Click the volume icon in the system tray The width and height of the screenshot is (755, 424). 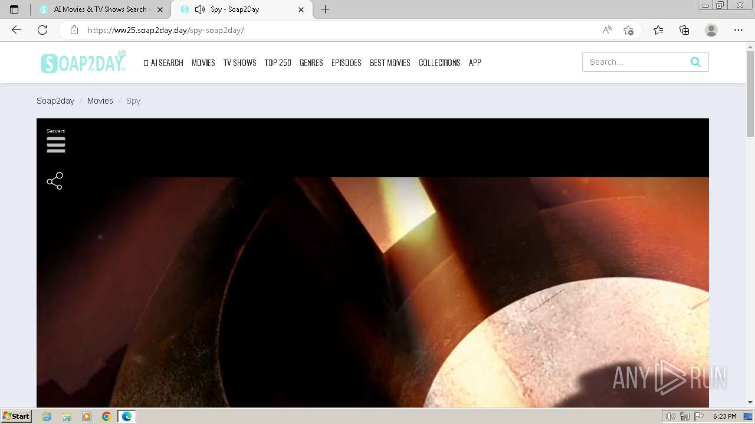670,416
